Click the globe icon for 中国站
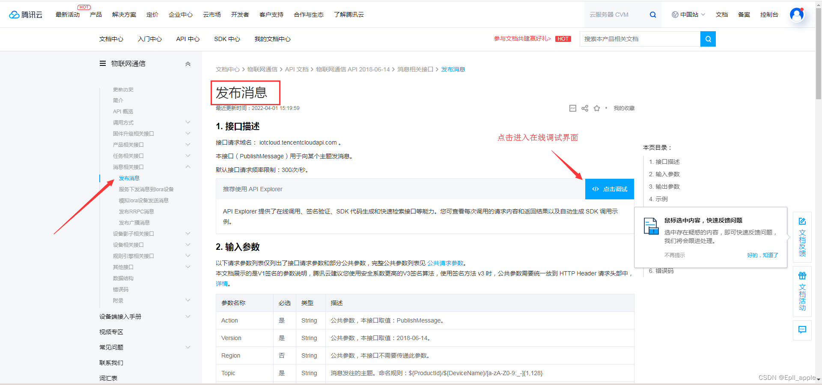 click(x=675, y=15)
